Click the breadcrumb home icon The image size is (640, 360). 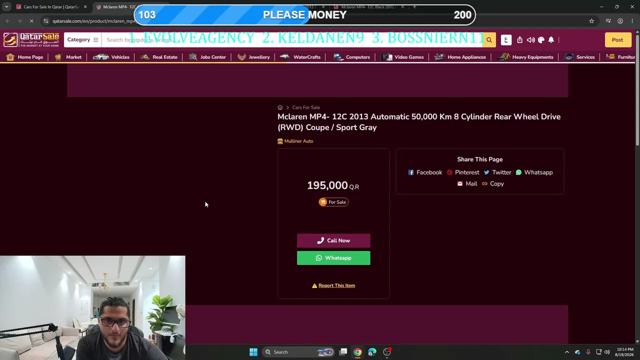point(280,107)
